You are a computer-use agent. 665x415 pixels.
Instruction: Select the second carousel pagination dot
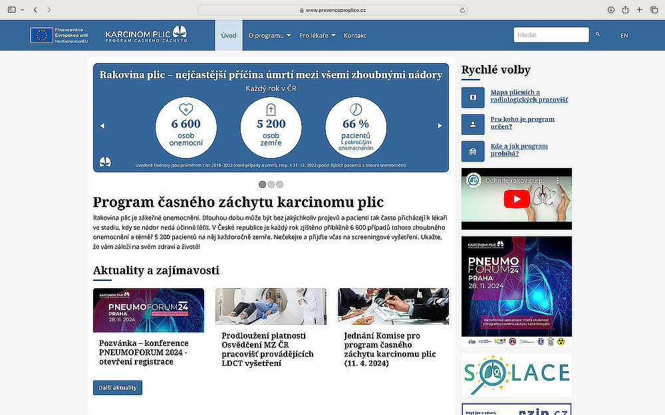(x=271, y=185)
